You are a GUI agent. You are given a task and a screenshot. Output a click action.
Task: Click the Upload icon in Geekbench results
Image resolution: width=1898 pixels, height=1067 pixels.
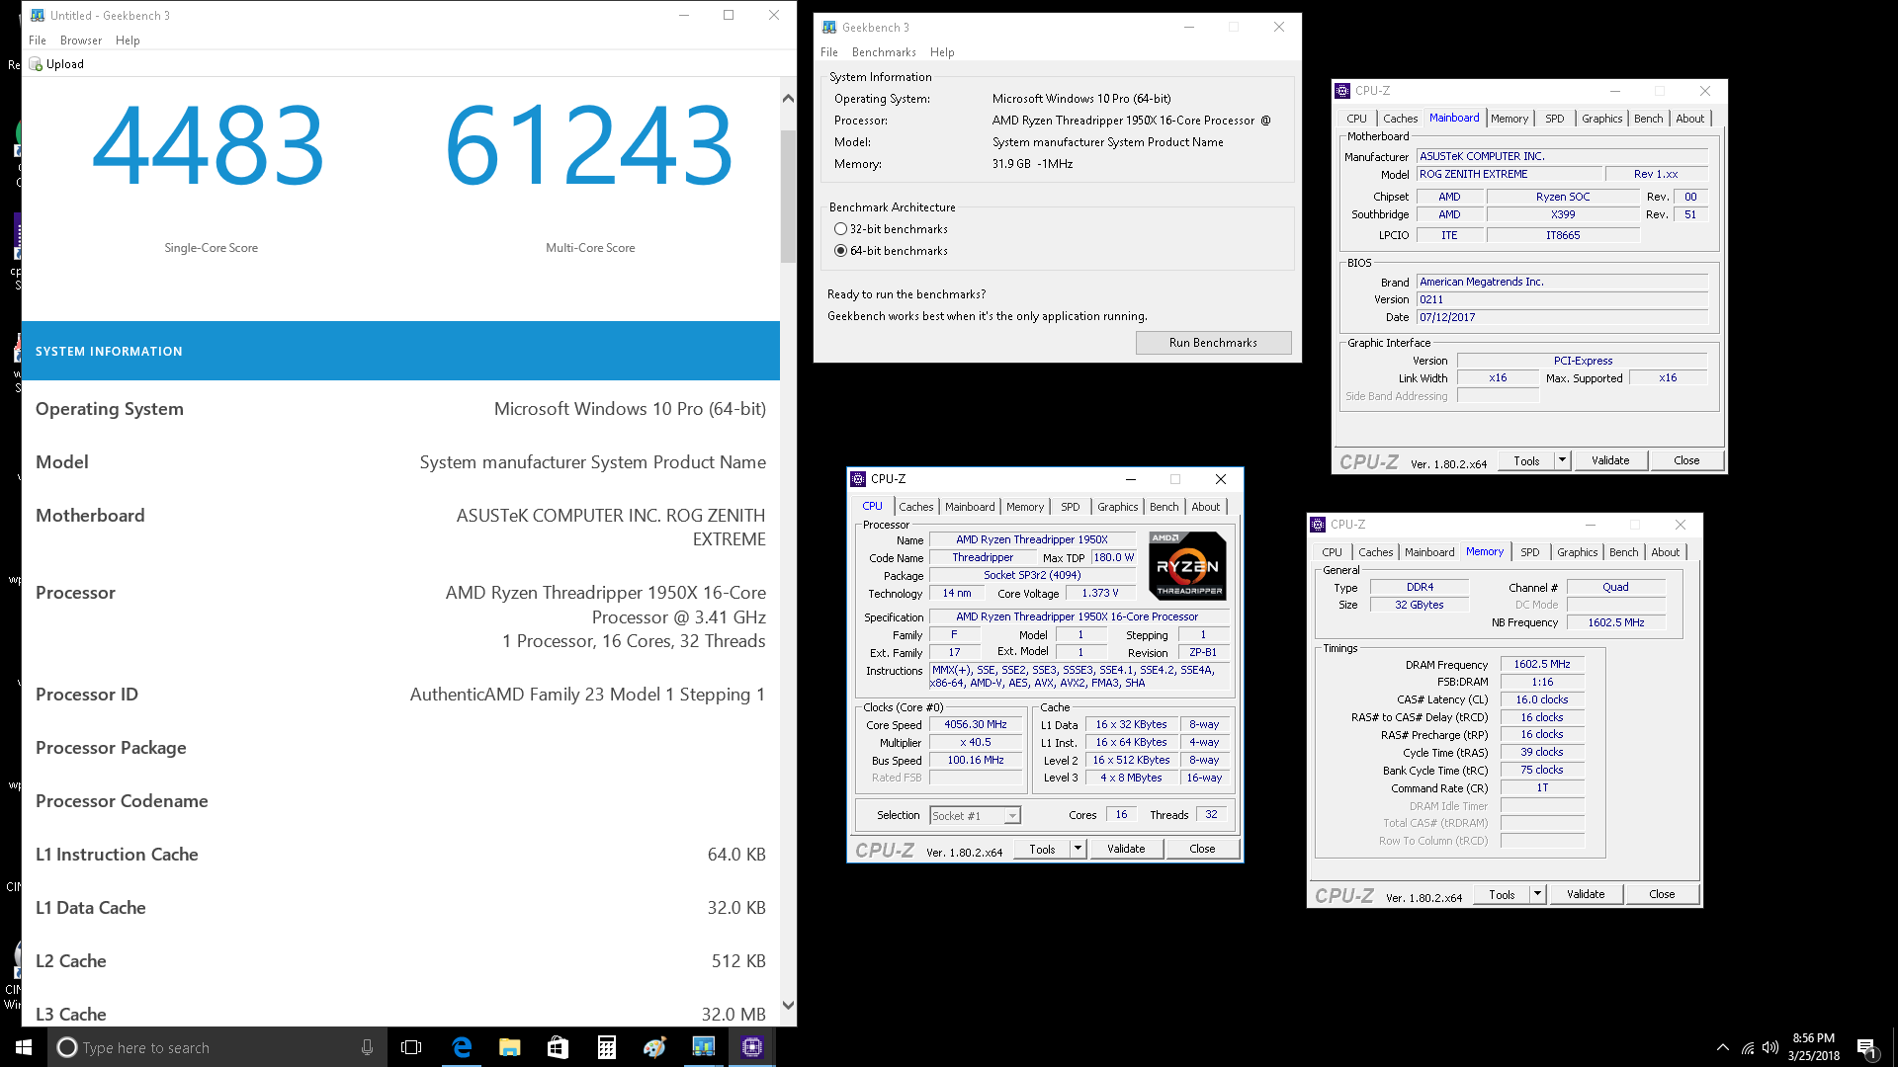(37, 64)
